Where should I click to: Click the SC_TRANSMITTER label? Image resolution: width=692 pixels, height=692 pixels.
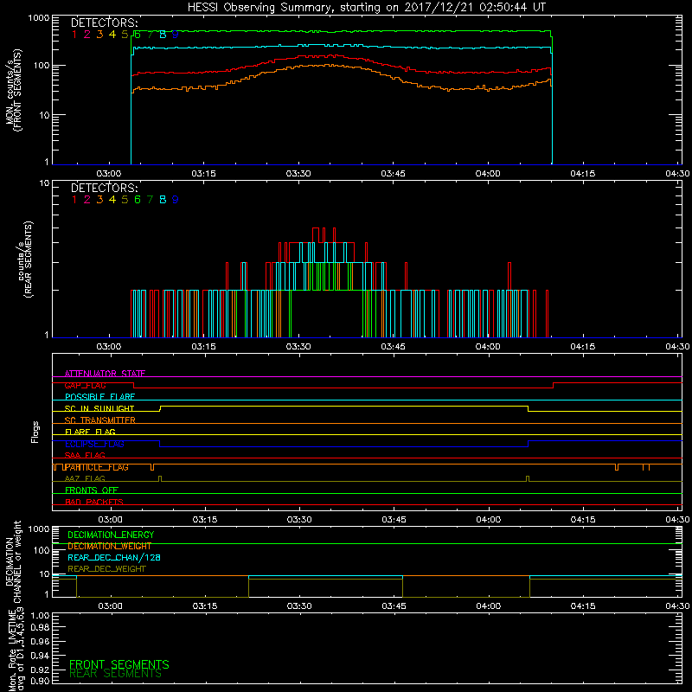pyautogui.click(x=100, y=420)
